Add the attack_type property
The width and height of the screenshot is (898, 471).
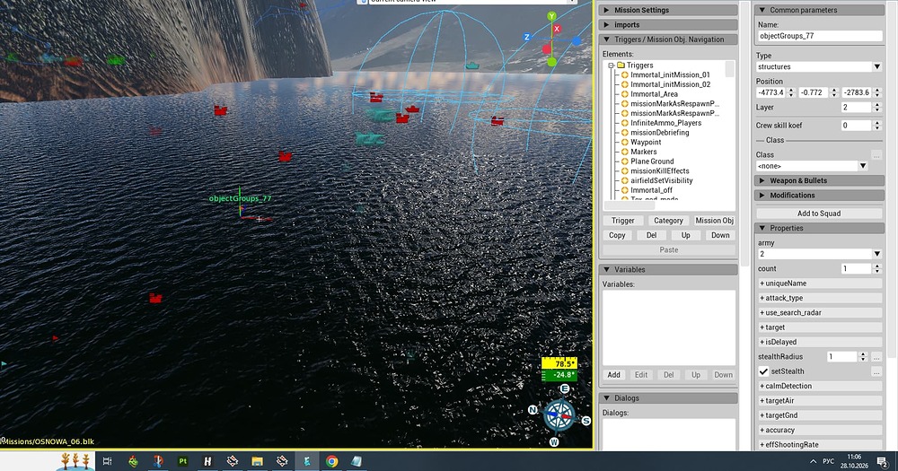(820, 298)
